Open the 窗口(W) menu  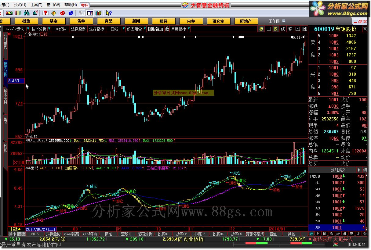[53, 5]
